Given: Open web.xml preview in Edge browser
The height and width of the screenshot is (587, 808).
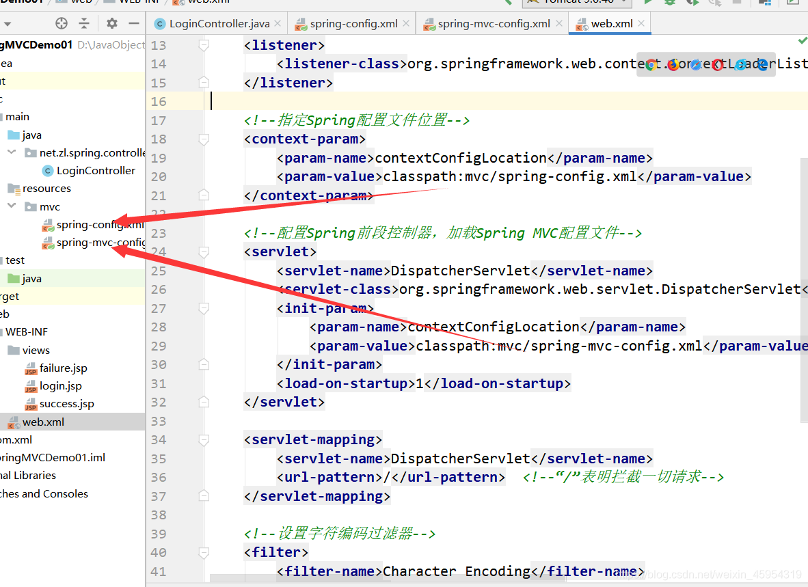Looking at the screenshot, I should coord(762,64).
